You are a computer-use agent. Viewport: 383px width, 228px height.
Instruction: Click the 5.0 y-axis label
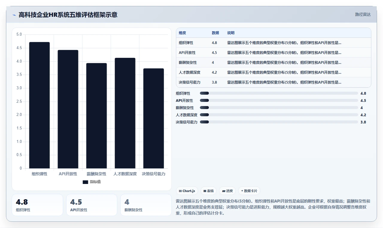click(x=19, y=34)
